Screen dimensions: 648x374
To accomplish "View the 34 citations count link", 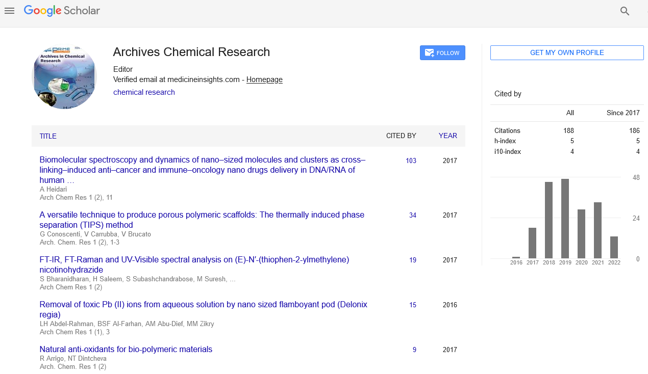I will (412, 216).
